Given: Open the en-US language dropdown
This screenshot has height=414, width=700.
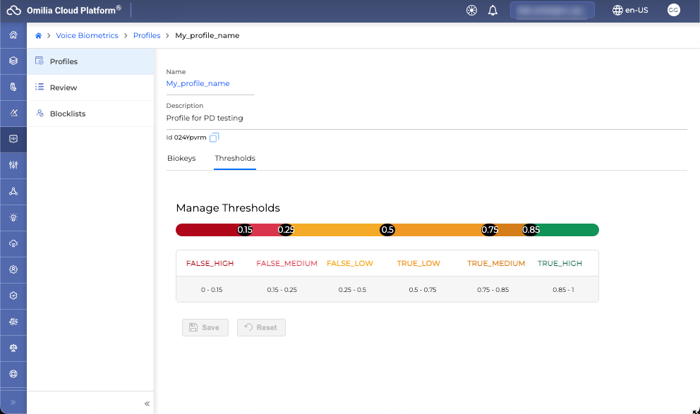Looking at the screenshot, I should [630, 11].
